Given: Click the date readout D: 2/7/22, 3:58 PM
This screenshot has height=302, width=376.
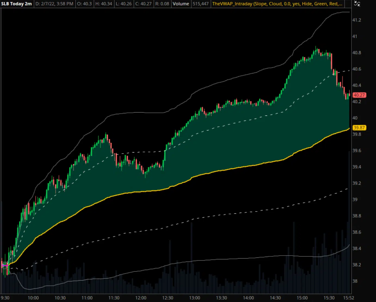Looking at the screenshot, I should 54,4.
